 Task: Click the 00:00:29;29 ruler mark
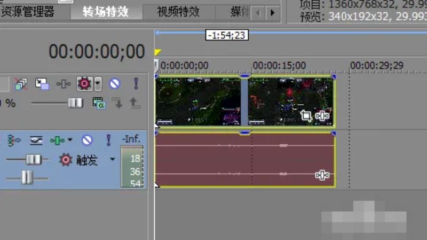coord(377,65)
